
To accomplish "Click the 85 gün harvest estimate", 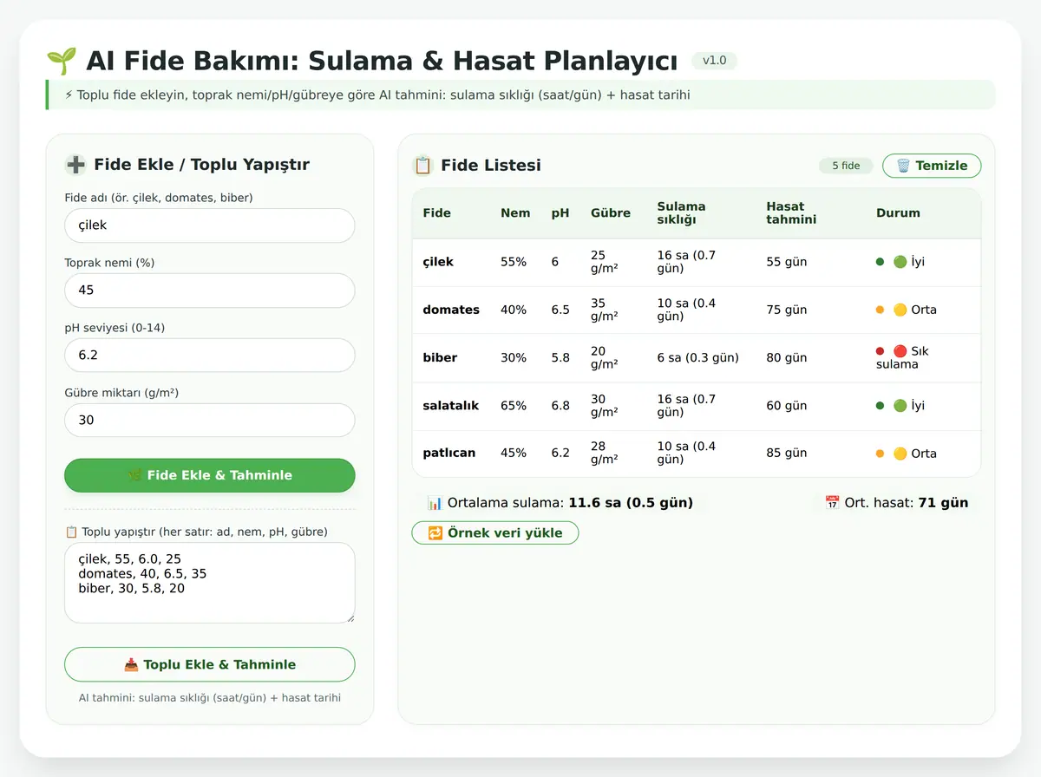I will pyautogui.click(x=787, y=454).
